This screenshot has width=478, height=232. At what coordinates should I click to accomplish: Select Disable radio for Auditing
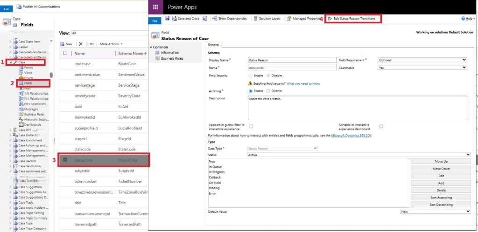[x=268, y=91]
